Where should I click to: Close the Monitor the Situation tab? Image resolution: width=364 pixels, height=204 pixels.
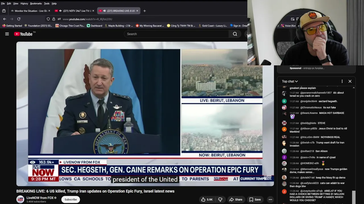(x=49, y=11)
